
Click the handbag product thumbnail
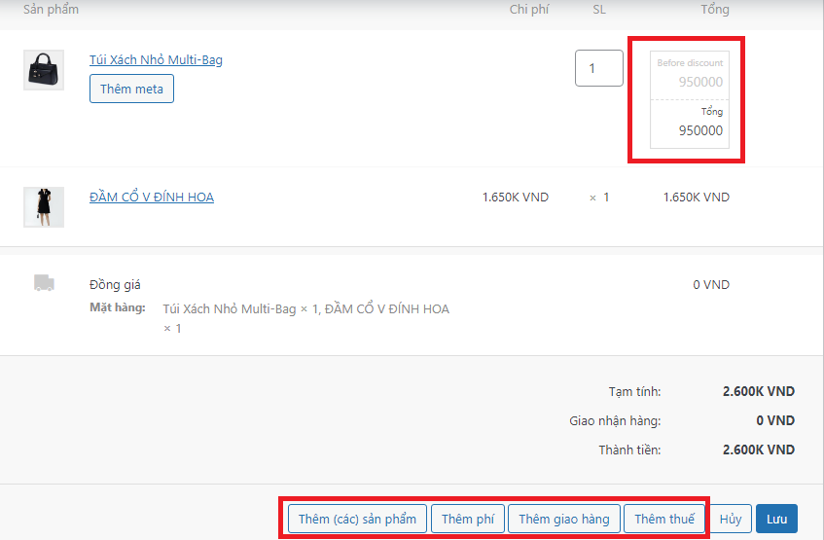(x=43, y=70)
